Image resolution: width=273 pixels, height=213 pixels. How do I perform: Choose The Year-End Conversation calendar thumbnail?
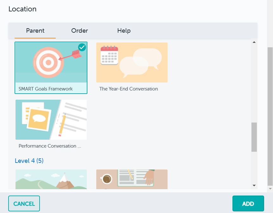click(x=132, y=62)
